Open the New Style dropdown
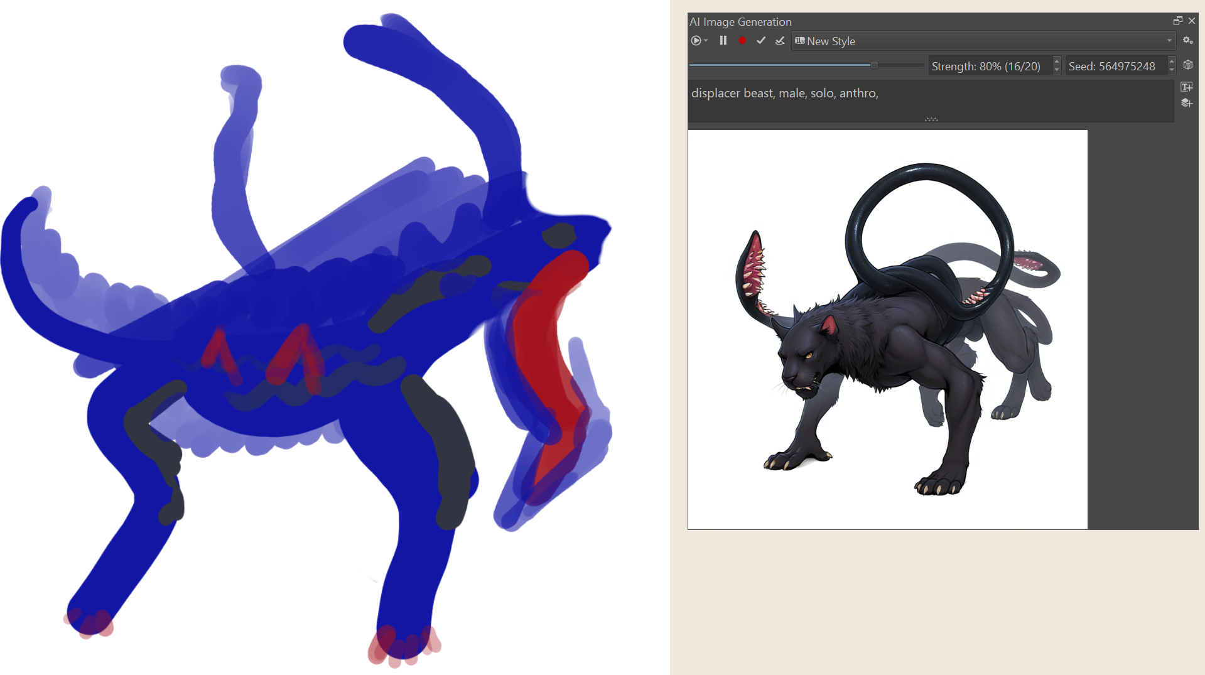The height and width of the screenshot is (675, 1205). (x=983, y=41)
